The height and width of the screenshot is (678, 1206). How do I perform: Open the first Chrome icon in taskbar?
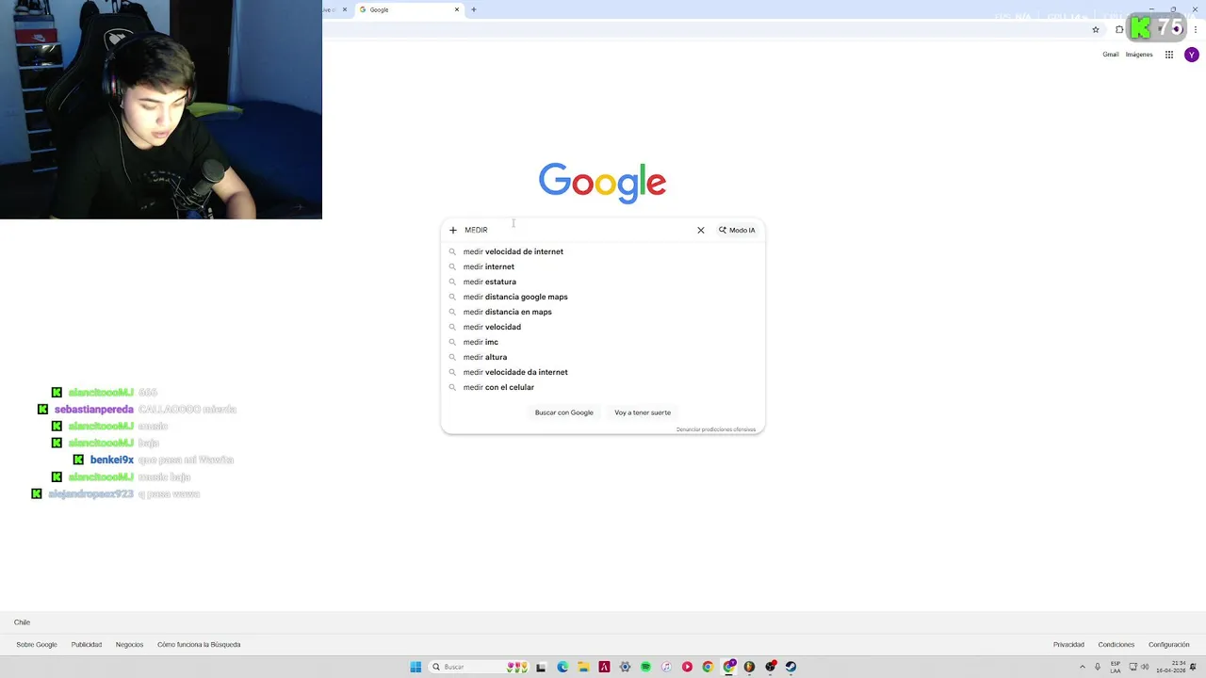(708, 667)
